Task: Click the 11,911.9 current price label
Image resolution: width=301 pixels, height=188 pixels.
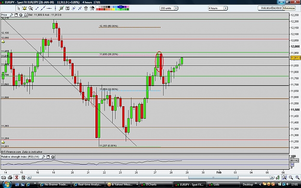Action: 296,58
